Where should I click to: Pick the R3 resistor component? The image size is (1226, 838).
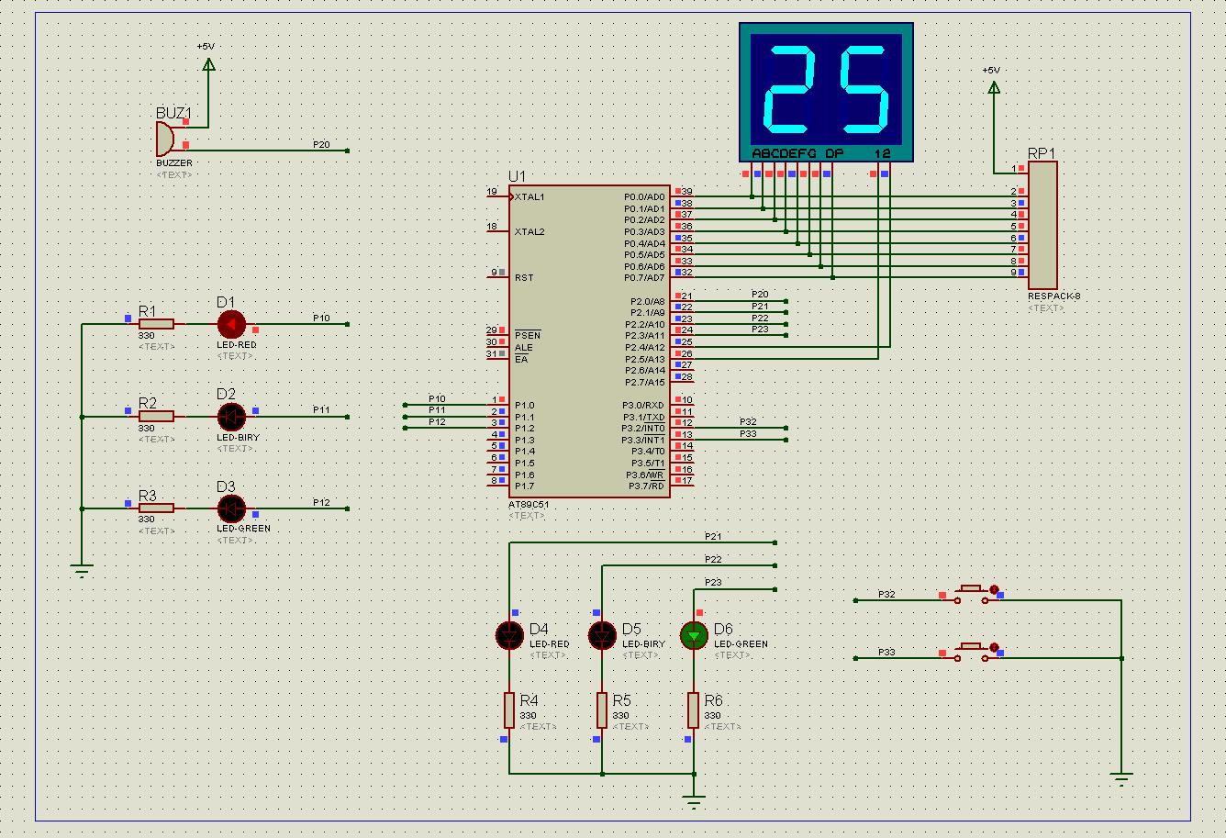click(156, 508)
